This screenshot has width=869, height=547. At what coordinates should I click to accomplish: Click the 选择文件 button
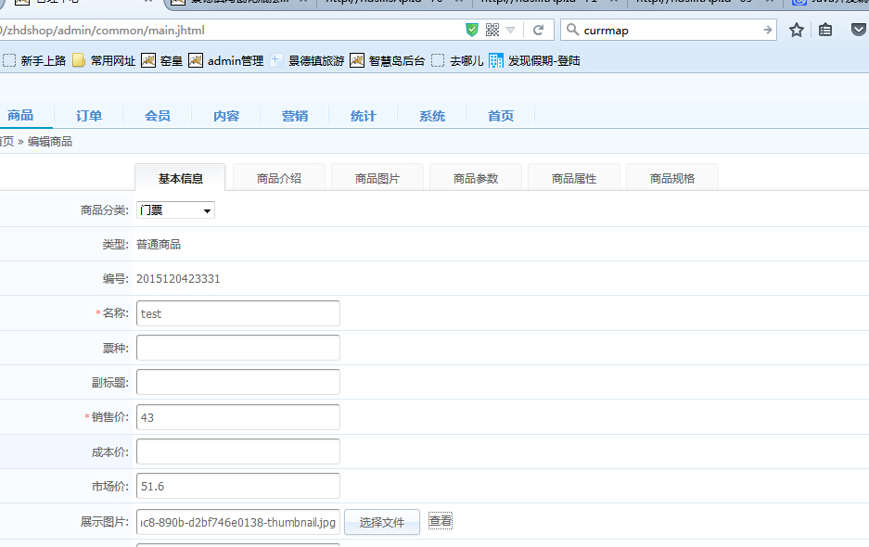382,522
